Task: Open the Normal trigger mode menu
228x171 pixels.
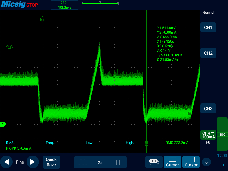Action: pyautogui.click(x=208, y=13)
